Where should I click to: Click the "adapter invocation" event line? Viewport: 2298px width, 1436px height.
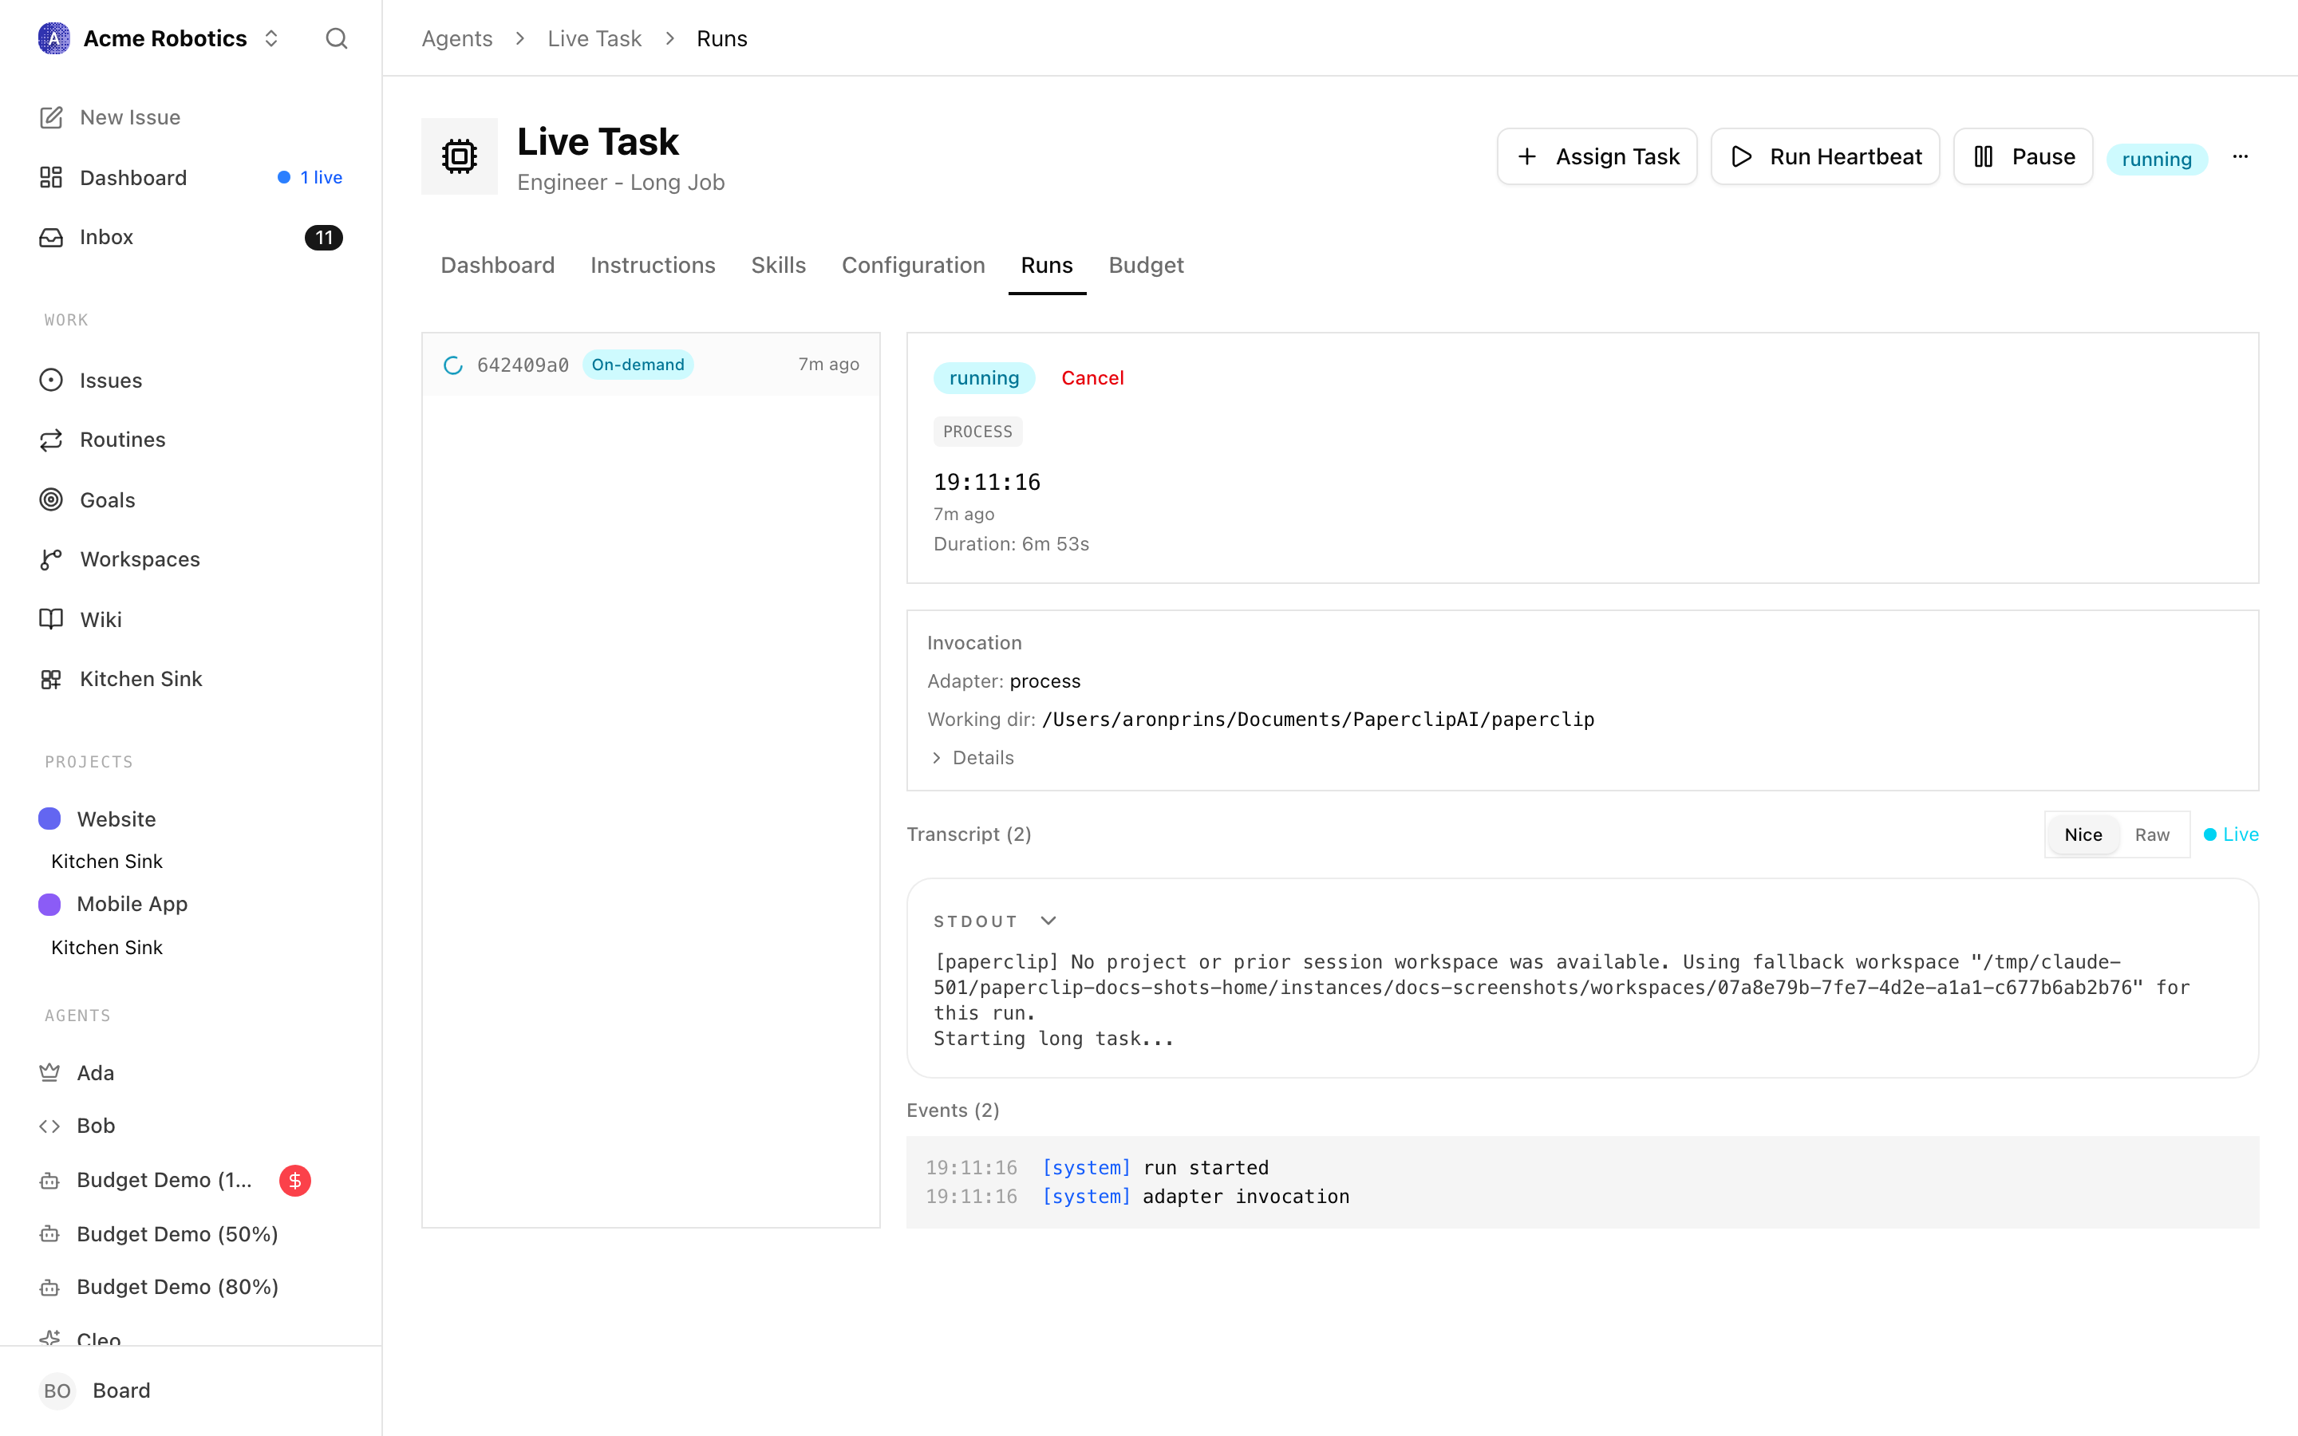[x=1246, y=1197]
